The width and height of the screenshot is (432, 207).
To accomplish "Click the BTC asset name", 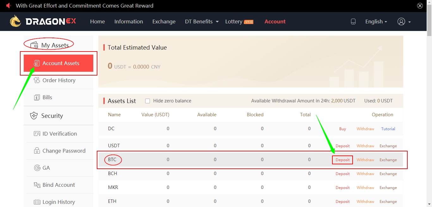I will coord(112,160).
